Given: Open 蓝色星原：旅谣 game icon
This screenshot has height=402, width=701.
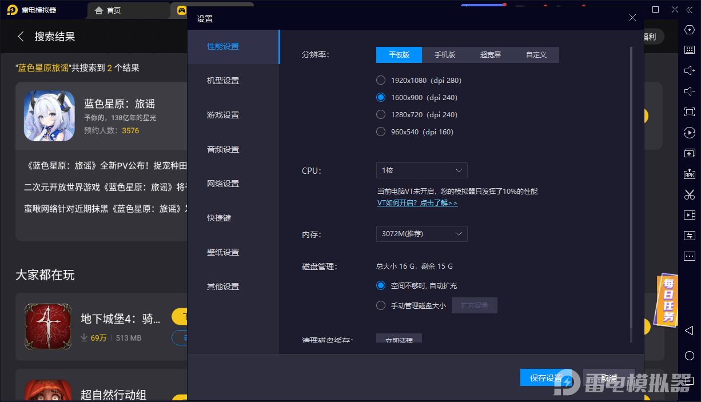Looking at the screenshot, I should 49,116.
